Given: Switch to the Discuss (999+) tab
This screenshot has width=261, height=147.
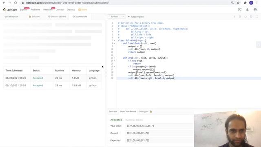Looking at the screenshot, I should point(57,17).
